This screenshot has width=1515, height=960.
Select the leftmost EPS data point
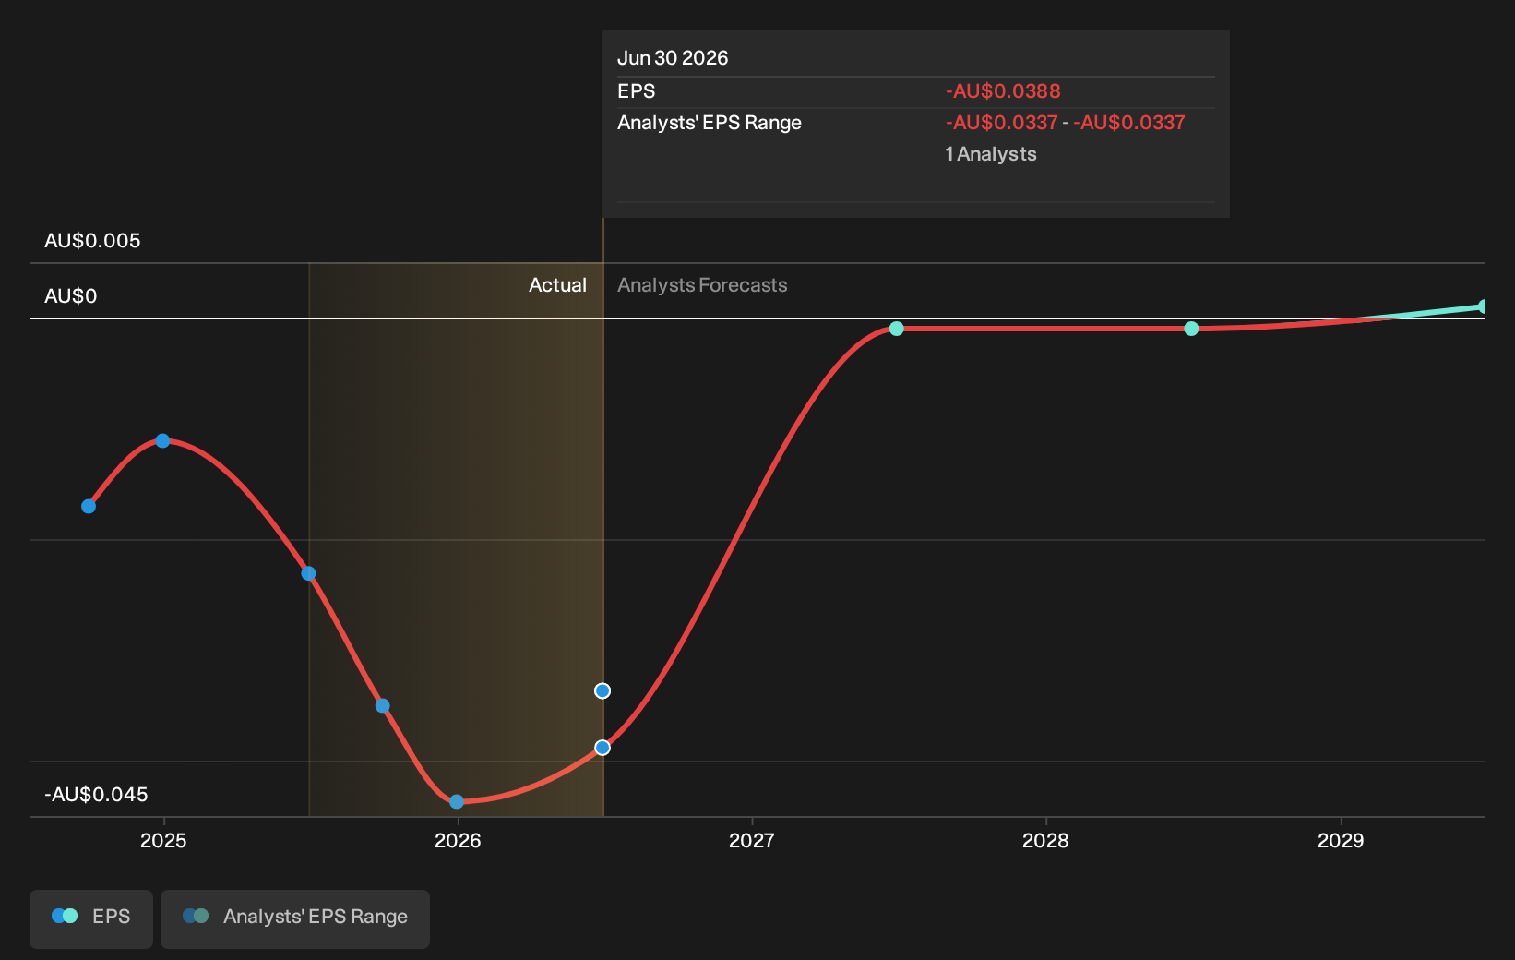[89, 506]
